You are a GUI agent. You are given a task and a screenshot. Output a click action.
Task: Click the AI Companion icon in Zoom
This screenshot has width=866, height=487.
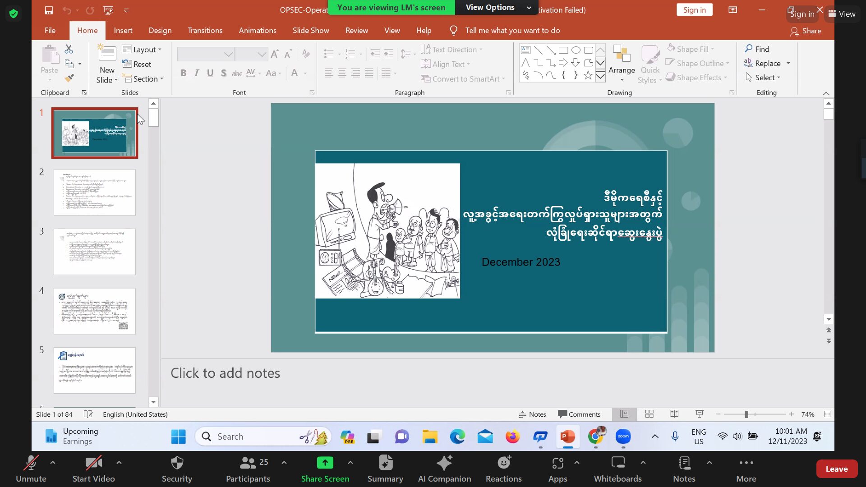pyautogui.click(x=444, y=463)
